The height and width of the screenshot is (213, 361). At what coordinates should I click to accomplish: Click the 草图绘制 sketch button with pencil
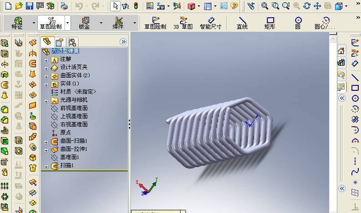coord(155,23)
